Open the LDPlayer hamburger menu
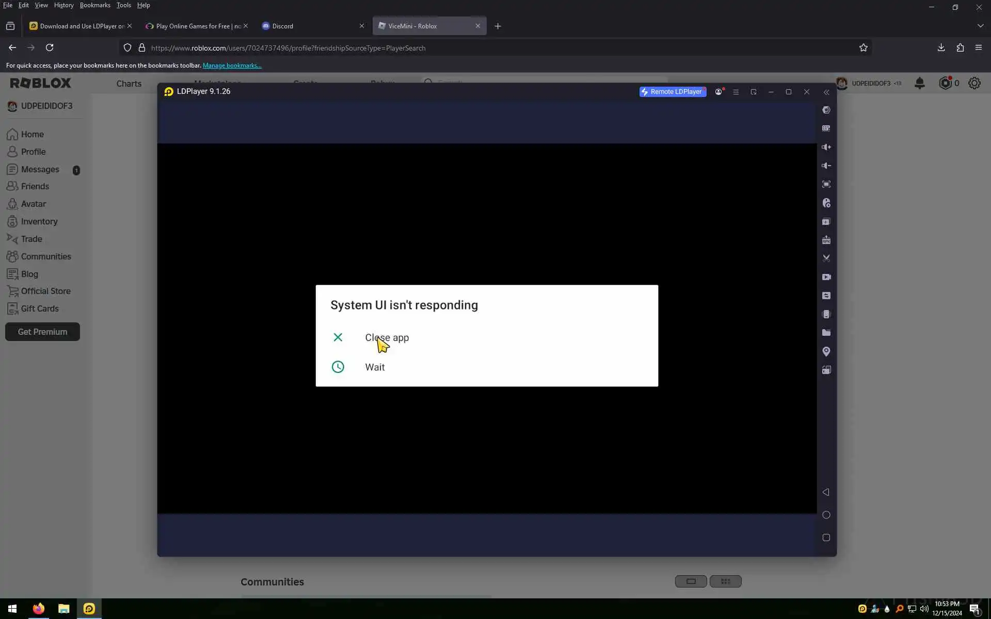This screenshot has height=619, width=991. [x=736, y=92]
